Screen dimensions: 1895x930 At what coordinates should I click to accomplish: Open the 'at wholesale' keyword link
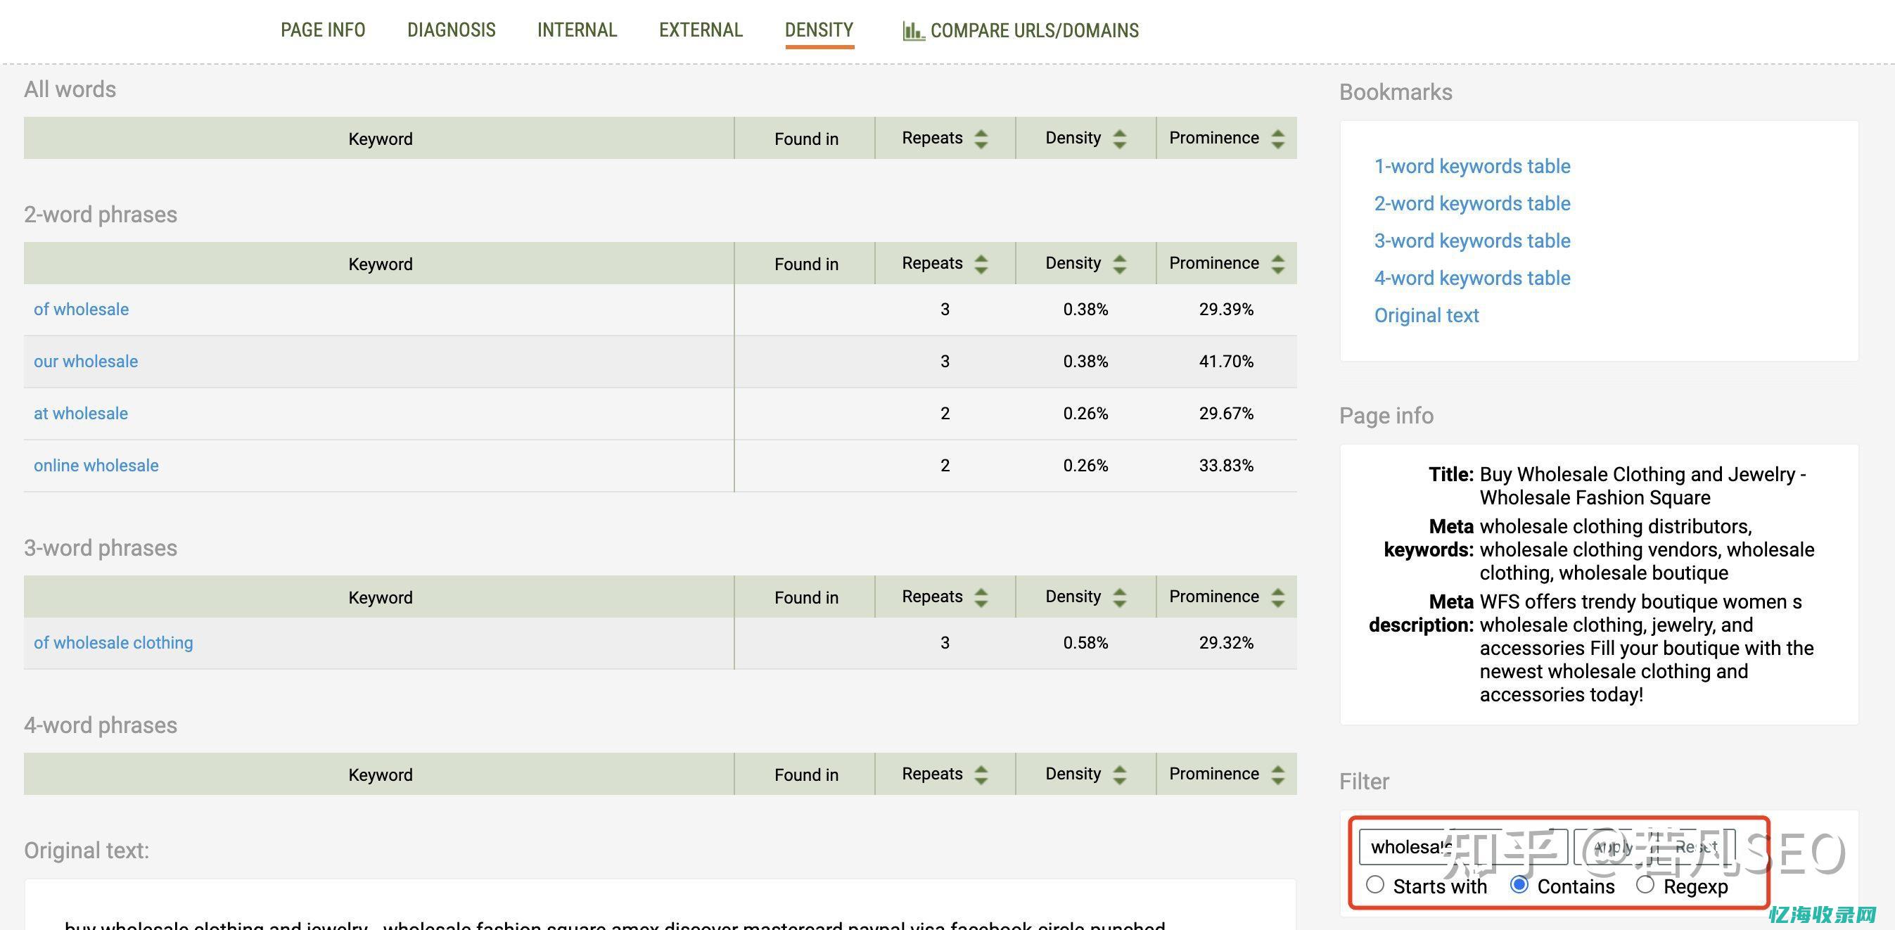pyautogui.click(x=80, y=414)
